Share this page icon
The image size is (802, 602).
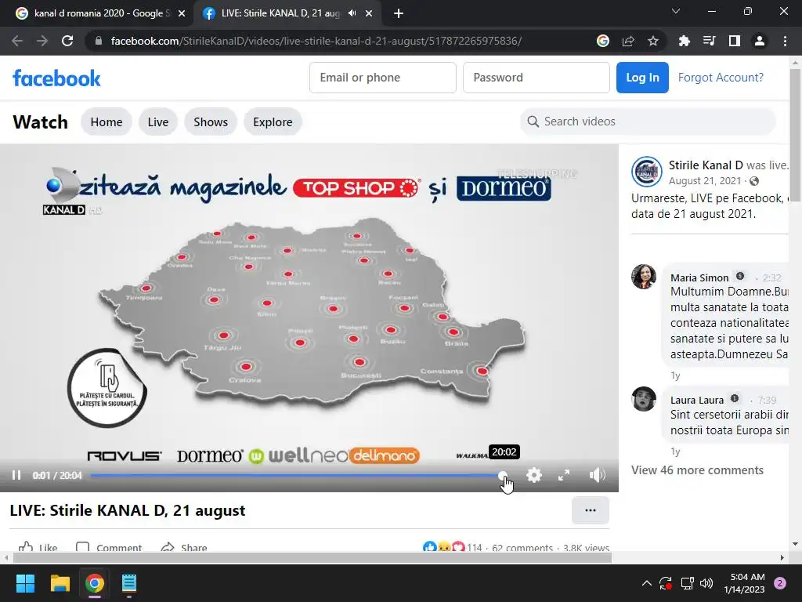pyautogui.click(x=628, y=41)
